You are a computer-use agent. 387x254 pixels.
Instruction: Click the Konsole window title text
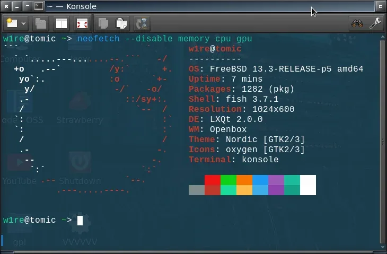(81, 6)
